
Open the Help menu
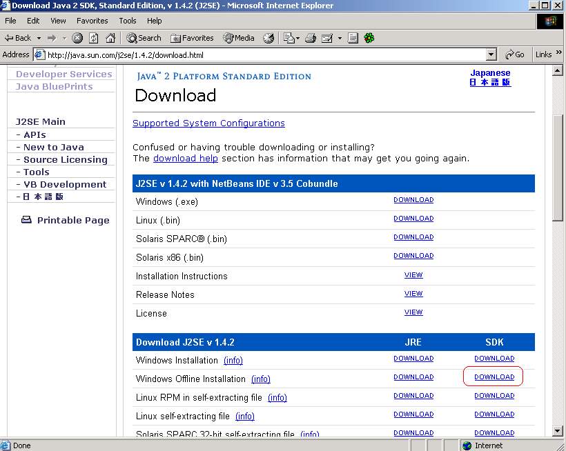(x=154, y=21)
